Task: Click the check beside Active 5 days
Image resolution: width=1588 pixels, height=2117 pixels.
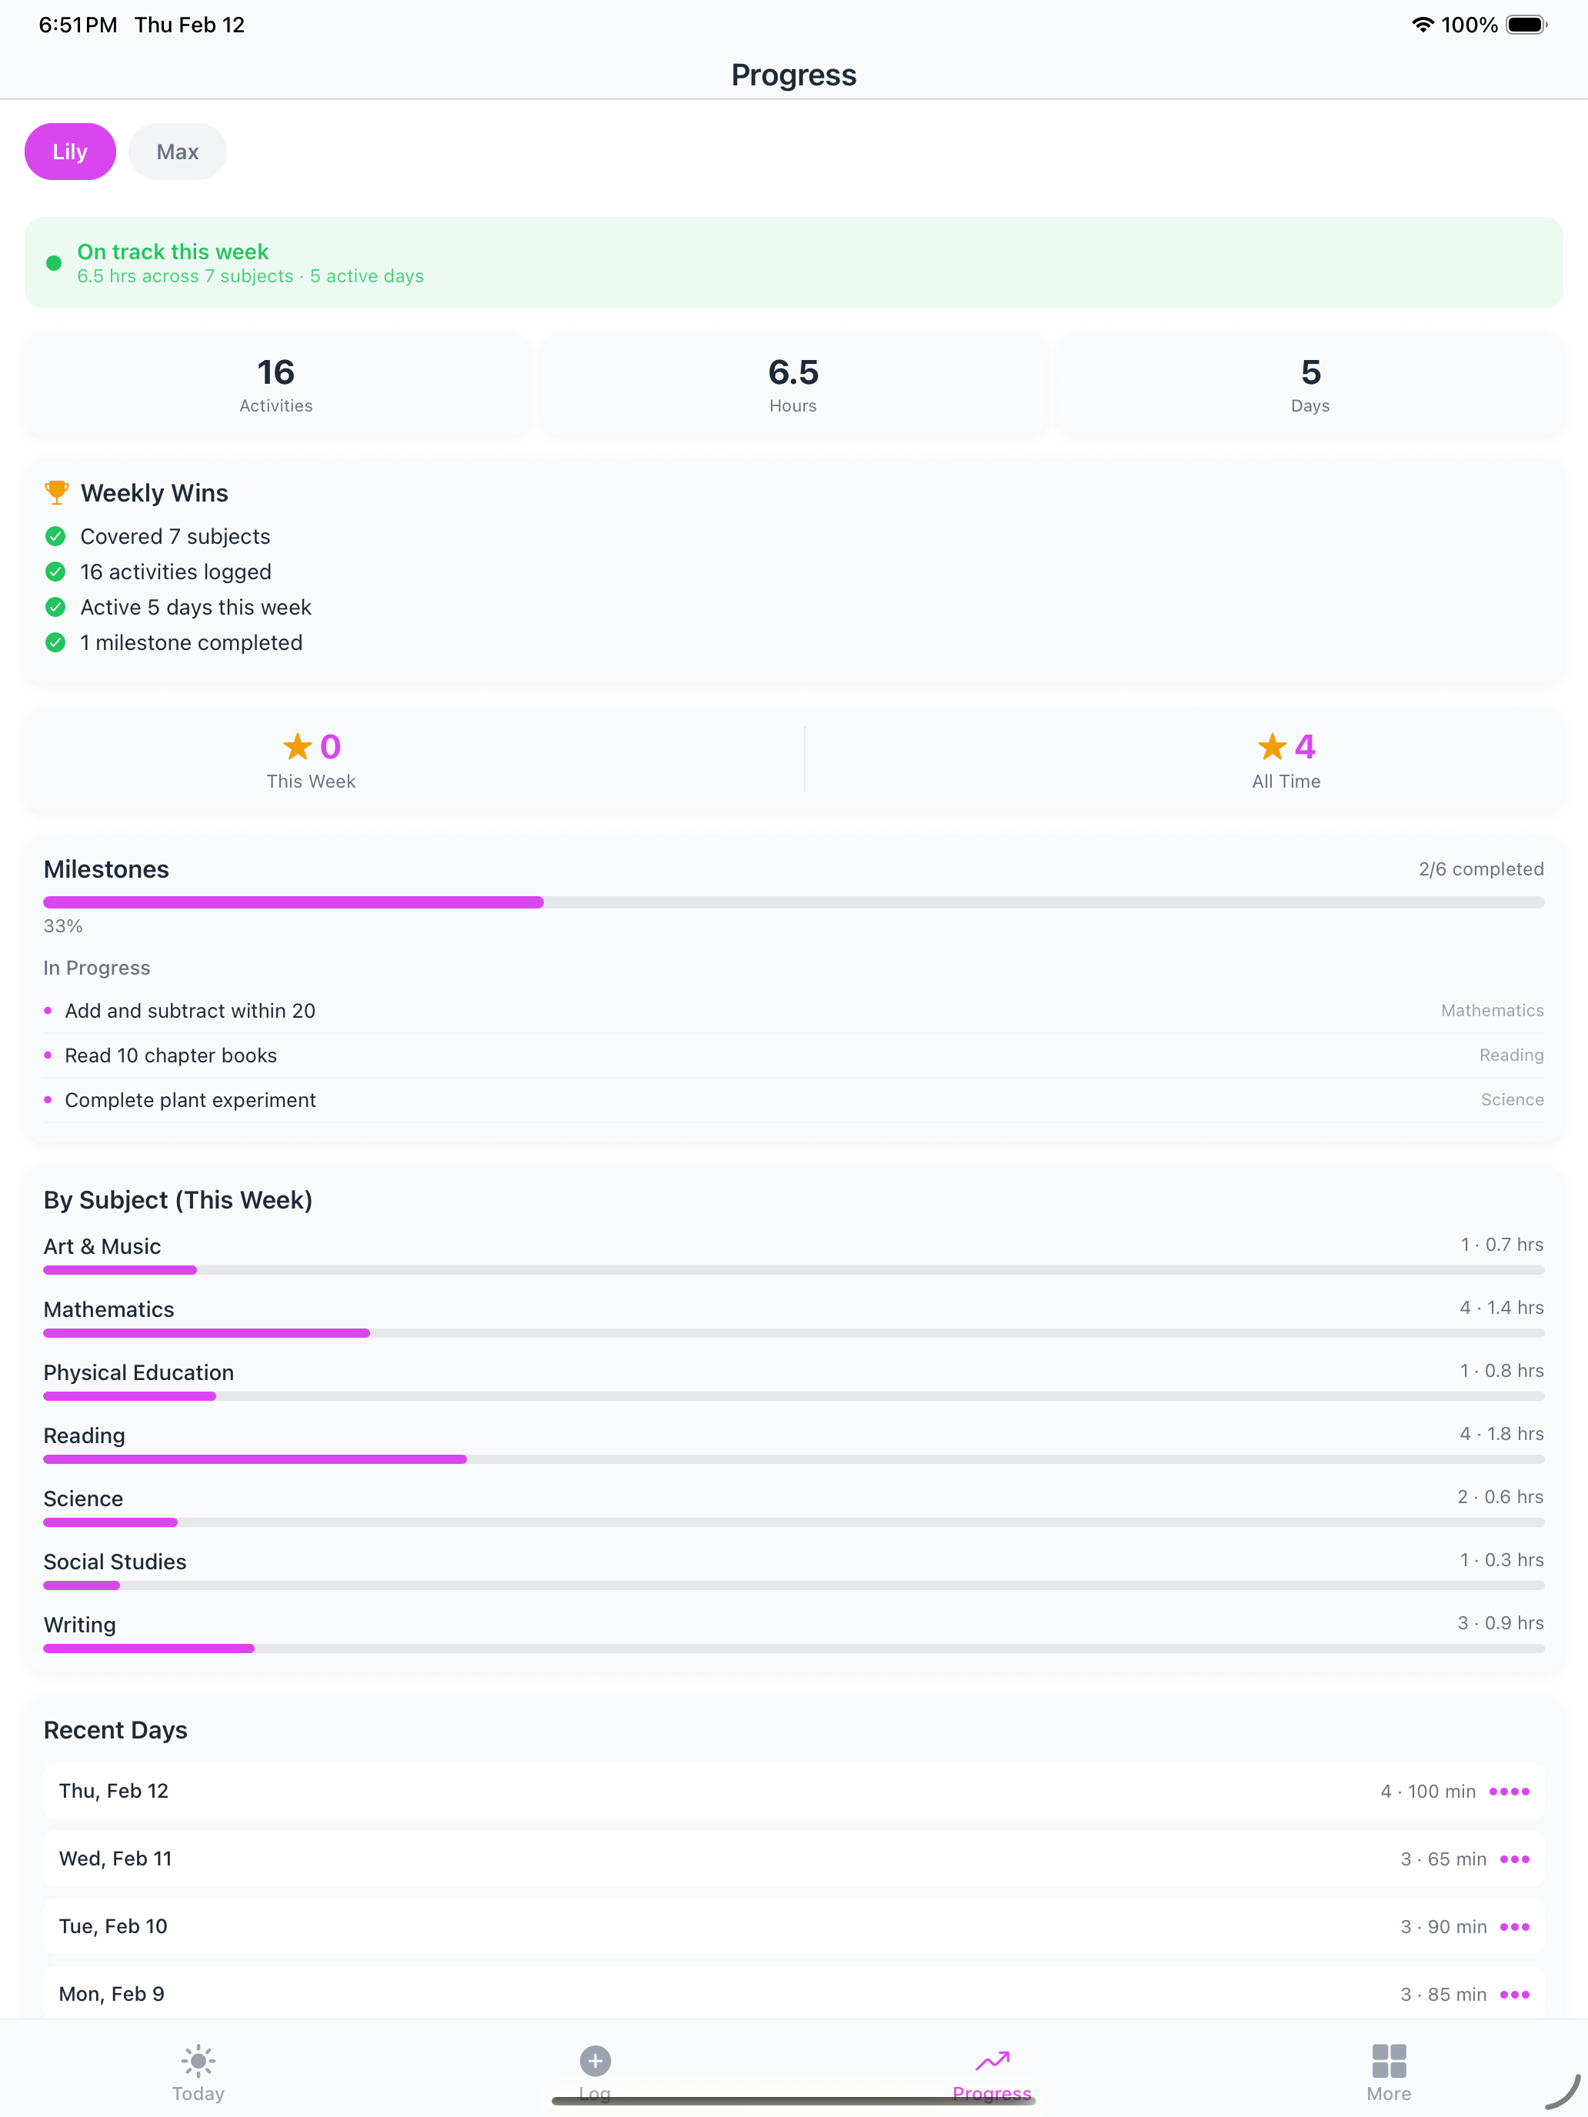Action: [55, 607]
